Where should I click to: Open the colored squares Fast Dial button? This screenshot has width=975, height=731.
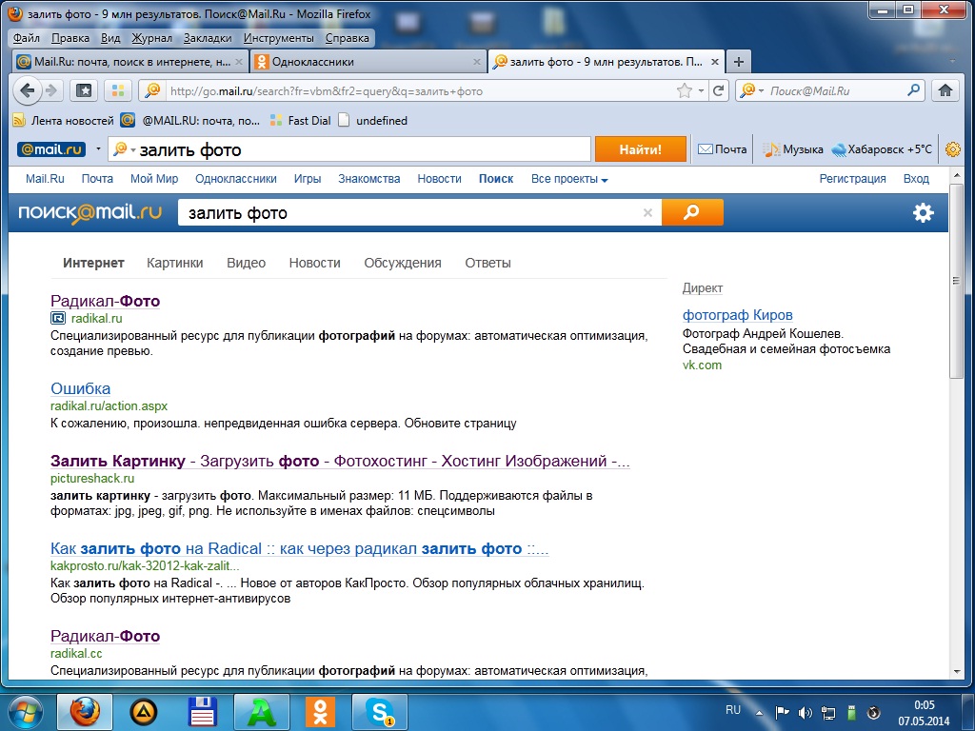pyautogui.click(x=117, y=90)
